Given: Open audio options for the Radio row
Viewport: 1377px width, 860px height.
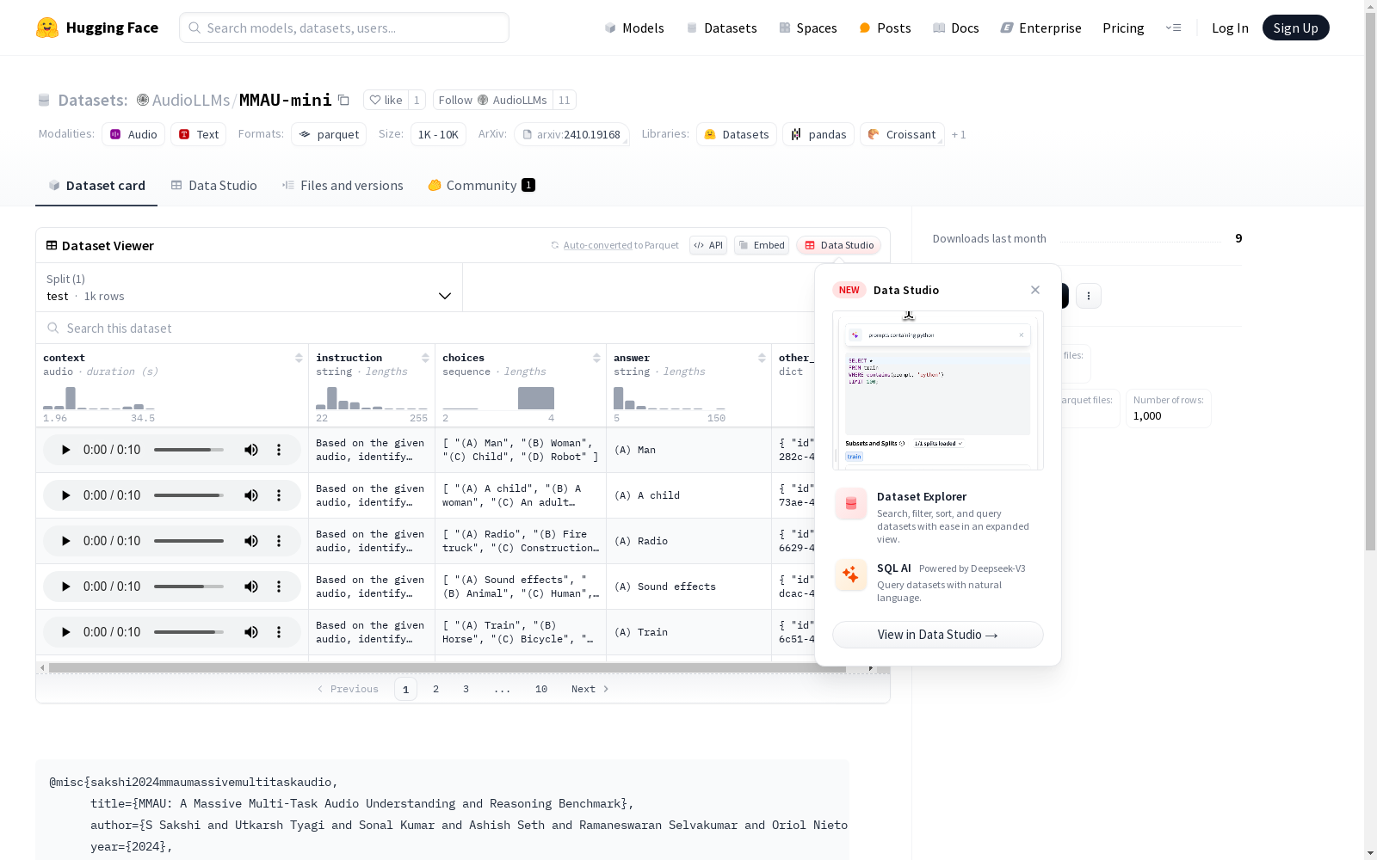Looking at the screenshot, I should 279,541.
